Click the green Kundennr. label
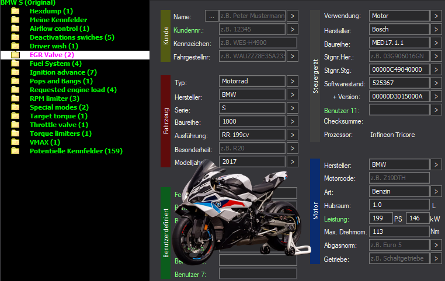The image size is (445, 281). click(x=189, y=30)
